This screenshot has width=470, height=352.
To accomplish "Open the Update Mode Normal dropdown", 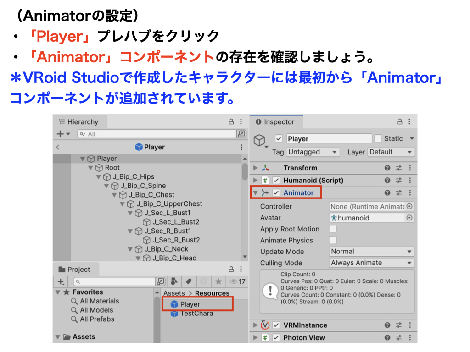I will pyautogui.click(x=372, y=252).
